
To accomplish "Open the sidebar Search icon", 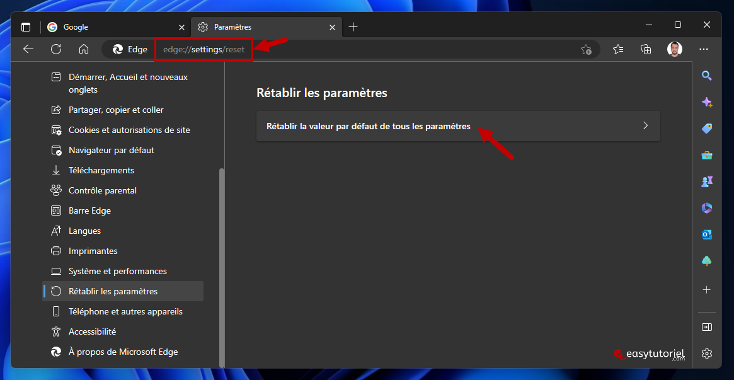I will pos(707,76).
